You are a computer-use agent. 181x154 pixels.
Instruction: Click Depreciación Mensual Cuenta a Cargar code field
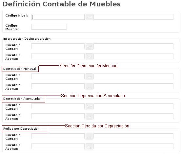(x=58, y=76)
